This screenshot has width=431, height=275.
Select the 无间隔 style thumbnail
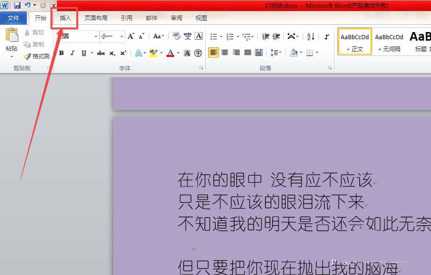coord(388,41)
